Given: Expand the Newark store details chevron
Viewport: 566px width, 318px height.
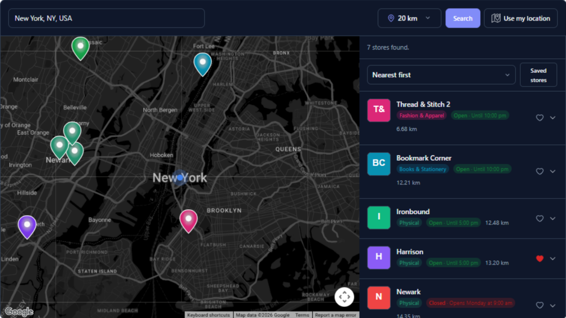Looking at the screenshot, I should pyautogui.click(x=553, y=305).
